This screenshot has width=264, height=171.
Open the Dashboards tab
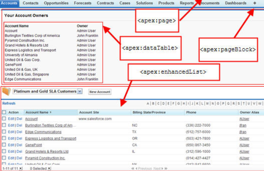coord(236,3)
